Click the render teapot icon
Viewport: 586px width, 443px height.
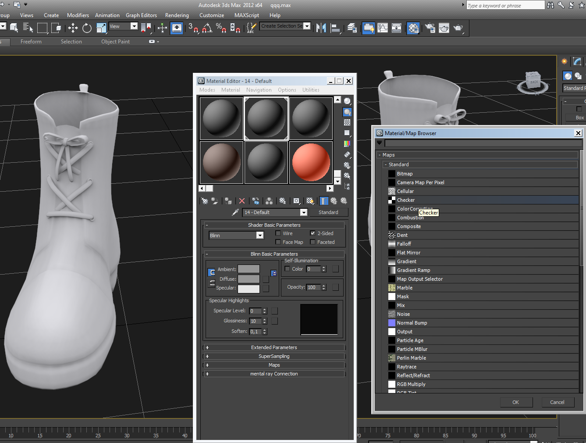pos(458,28)
